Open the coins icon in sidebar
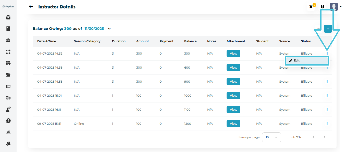346x152 pixels. click(8, 98)
